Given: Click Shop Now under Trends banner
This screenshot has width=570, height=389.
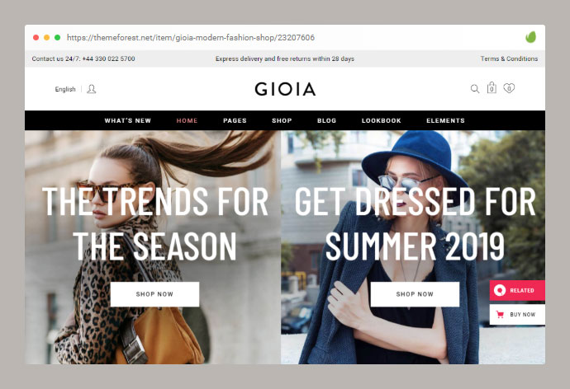Looking at the screenshot, I should tap(154, 294).
